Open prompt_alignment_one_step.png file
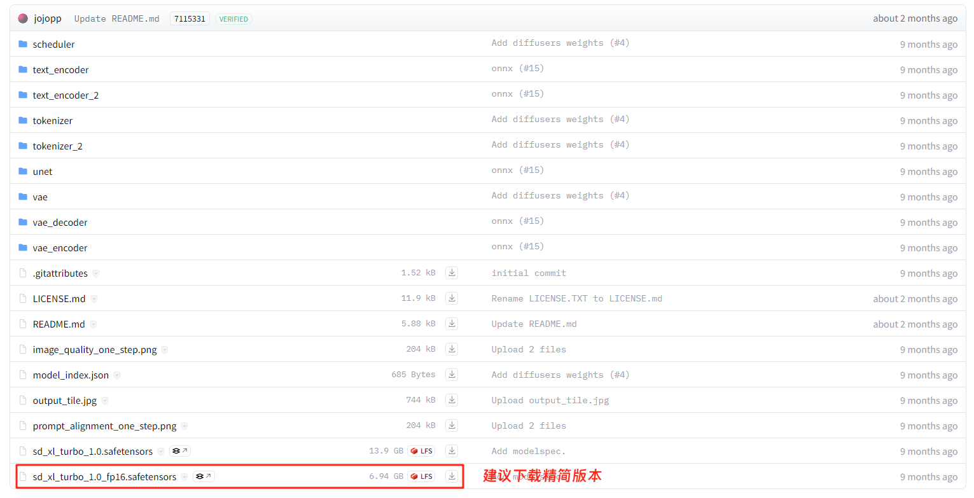Image resolution: width=974 pixels, height=498 pixels. (x=104, y=425)
